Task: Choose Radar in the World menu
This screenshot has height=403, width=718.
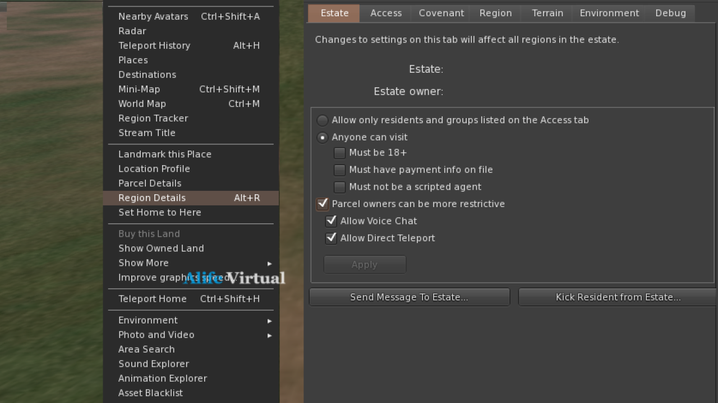Action: [191, 31]
